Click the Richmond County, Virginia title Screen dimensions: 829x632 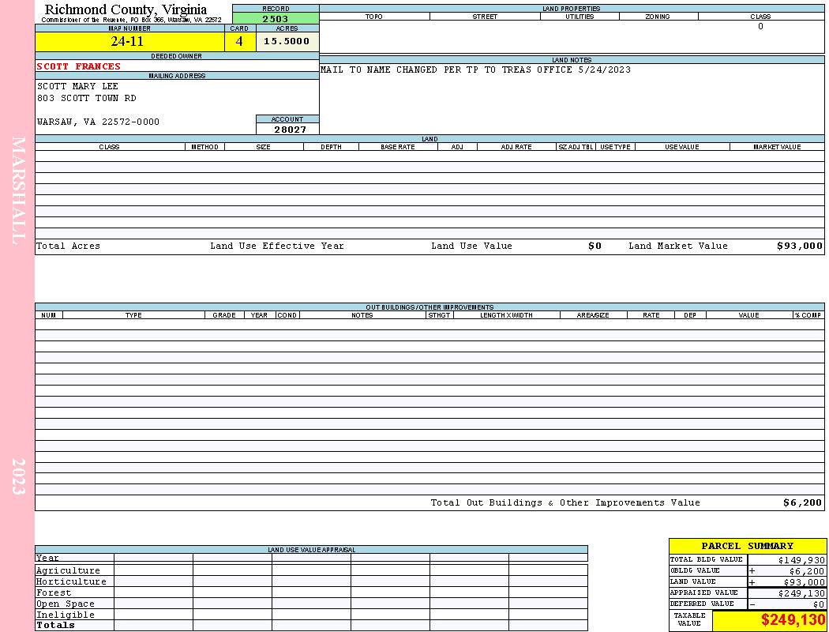(126, 9)
